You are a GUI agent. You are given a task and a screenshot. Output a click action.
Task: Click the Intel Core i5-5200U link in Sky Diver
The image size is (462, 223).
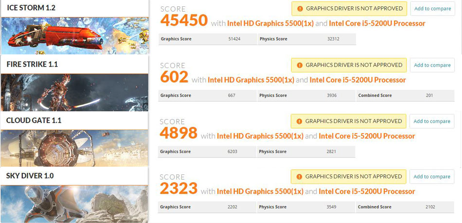click(367, 191)
